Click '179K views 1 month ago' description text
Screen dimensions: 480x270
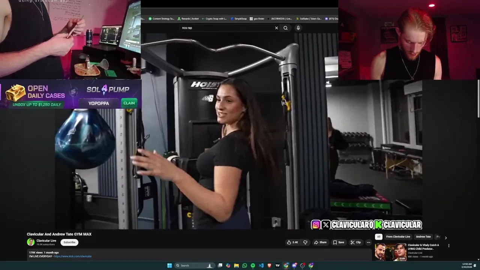(x=44, y=253)
